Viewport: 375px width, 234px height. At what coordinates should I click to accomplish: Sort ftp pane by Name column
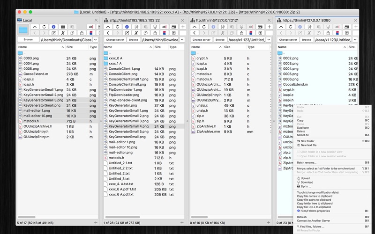(207, 47)
